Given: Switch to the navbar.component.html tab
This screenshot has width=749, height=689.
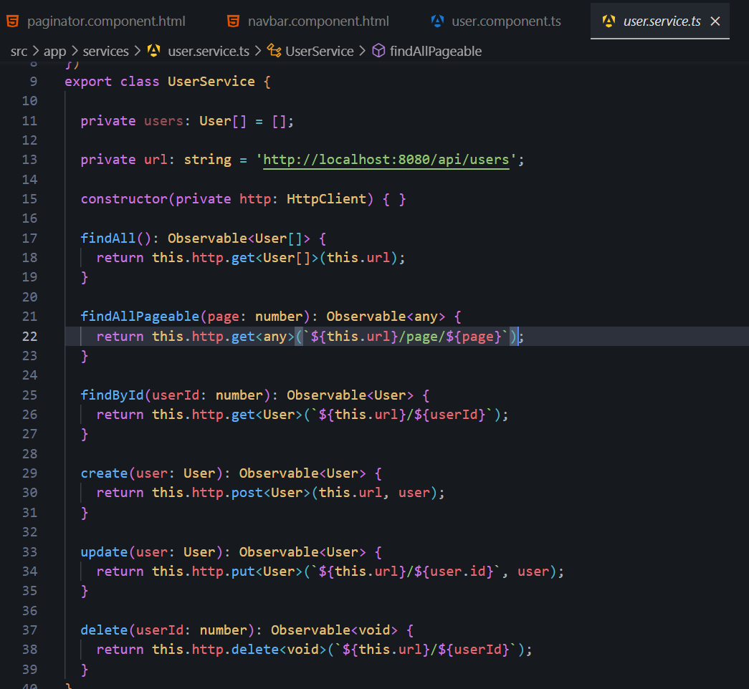Looking at the screenshot, I should [318, 21].
